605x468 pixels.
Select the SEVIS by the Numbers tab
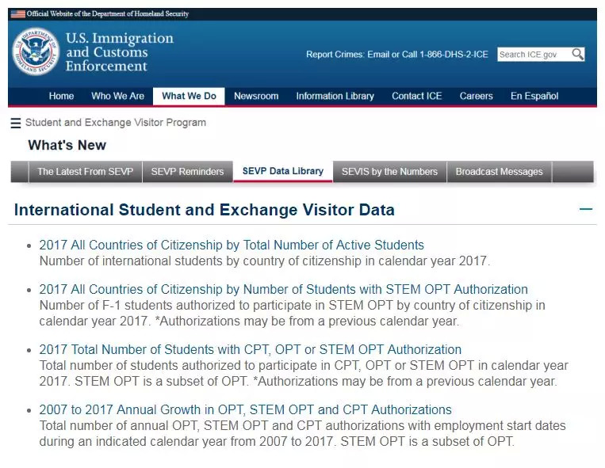click(389, 172)
